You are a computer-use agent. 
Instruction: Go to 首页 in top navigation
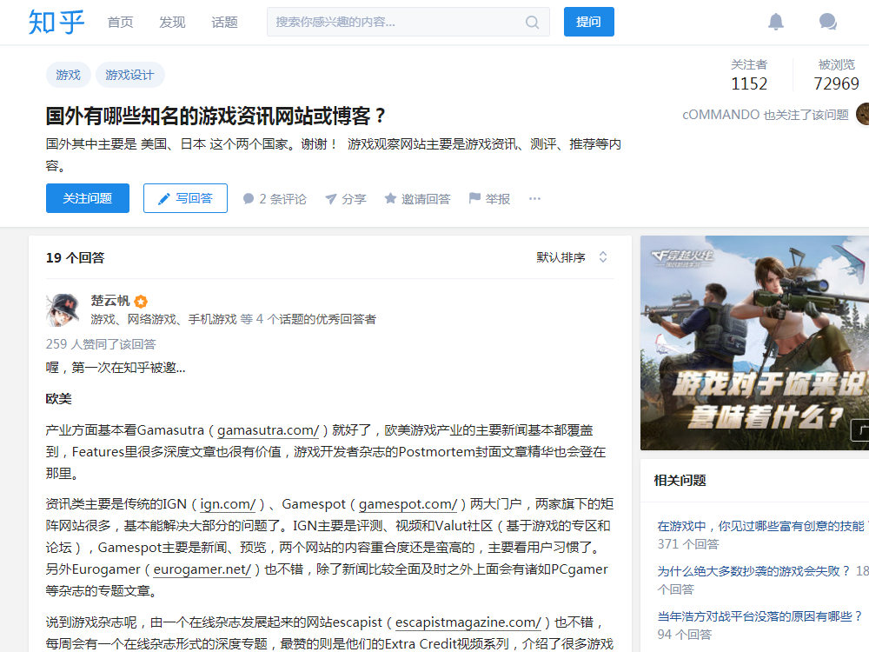point(120,23)
